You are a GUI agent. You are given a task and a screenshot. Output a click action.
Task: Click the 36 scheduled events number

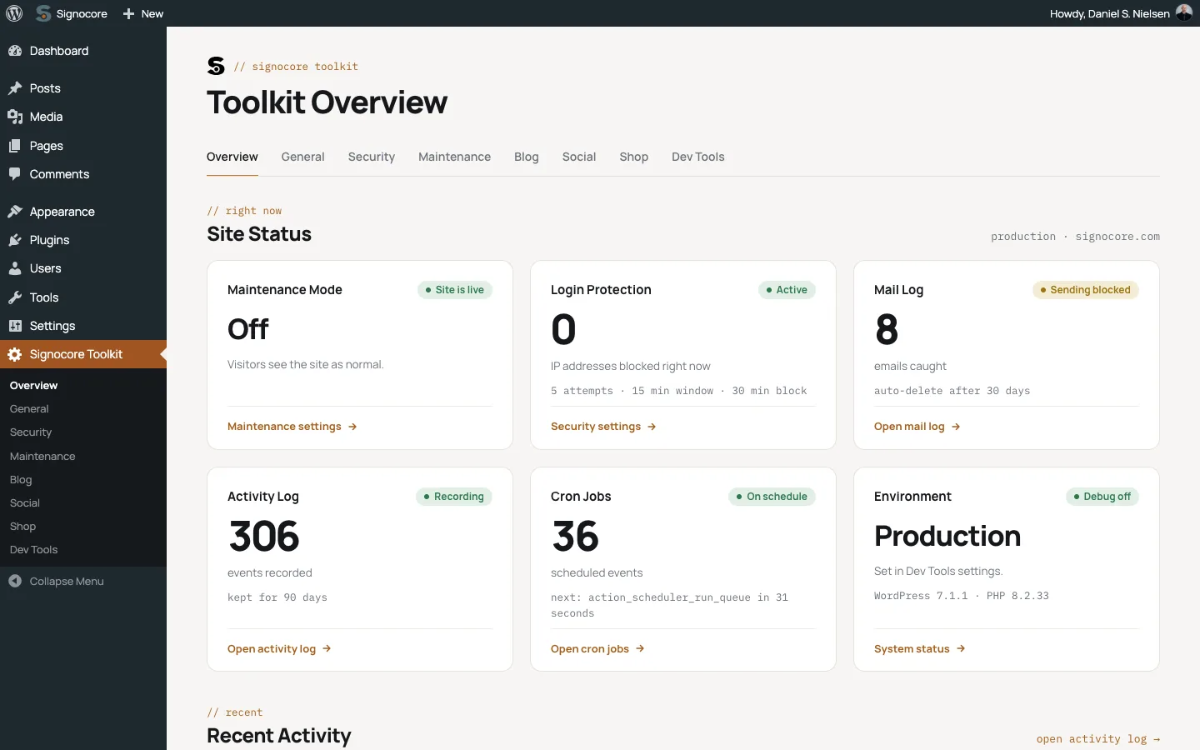(x=575, y=537)
